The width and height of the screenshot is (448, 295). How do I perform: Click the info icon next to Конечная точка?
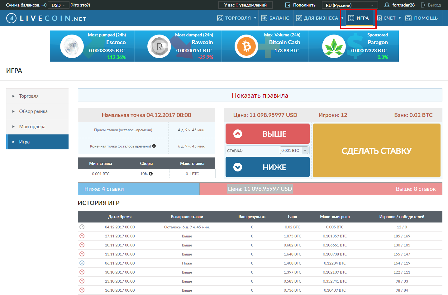tap(154, 146)
